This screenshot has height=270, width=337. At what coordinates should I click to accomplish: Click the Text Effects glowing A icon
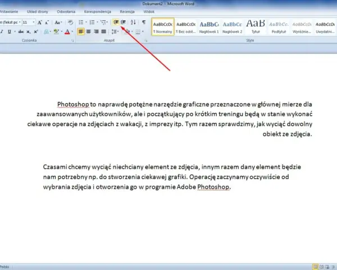pyautogui.click(x=46, y=32)
